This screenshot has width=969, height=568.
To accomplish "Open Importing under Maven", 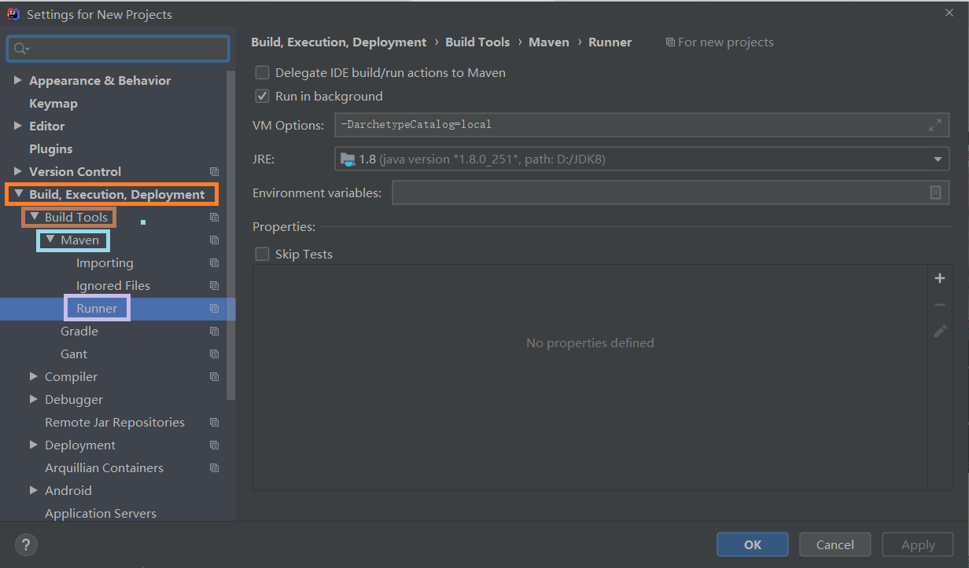I will (x=105, y=262).
